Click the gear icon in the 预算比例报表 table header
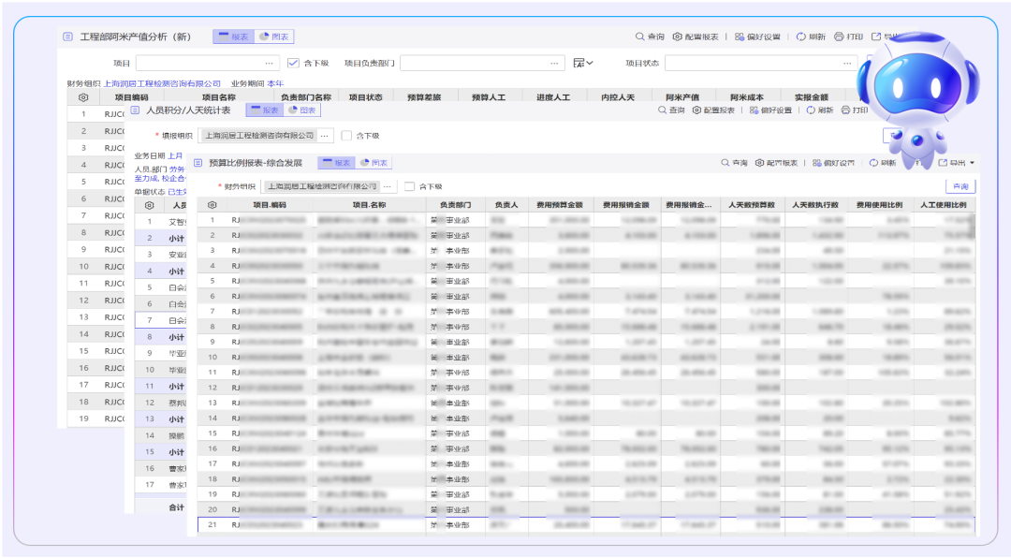This screenshot has height=558, width=1011. [212, 204]
